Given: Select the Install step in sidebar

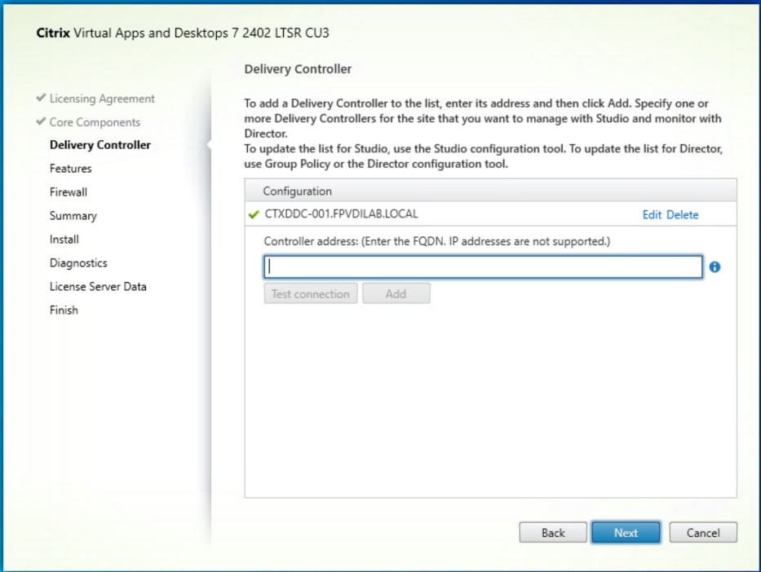Looking at the screenshot, I should tap(64, 240).
